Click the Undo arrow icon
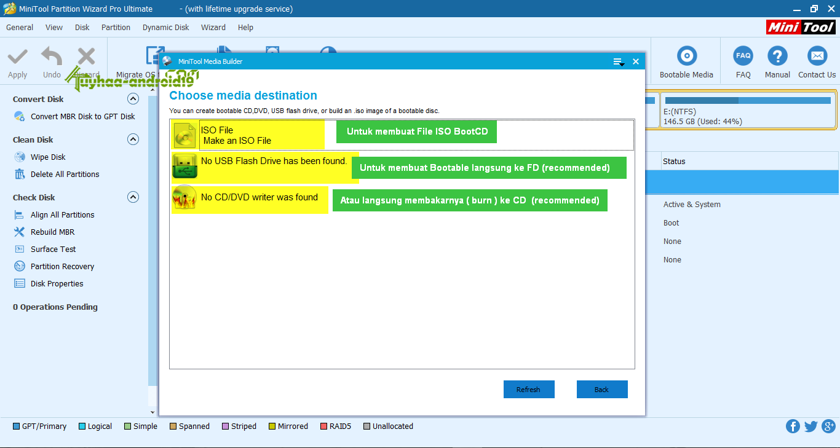This screenshot has width=840, height=448. tap(52, 57)
